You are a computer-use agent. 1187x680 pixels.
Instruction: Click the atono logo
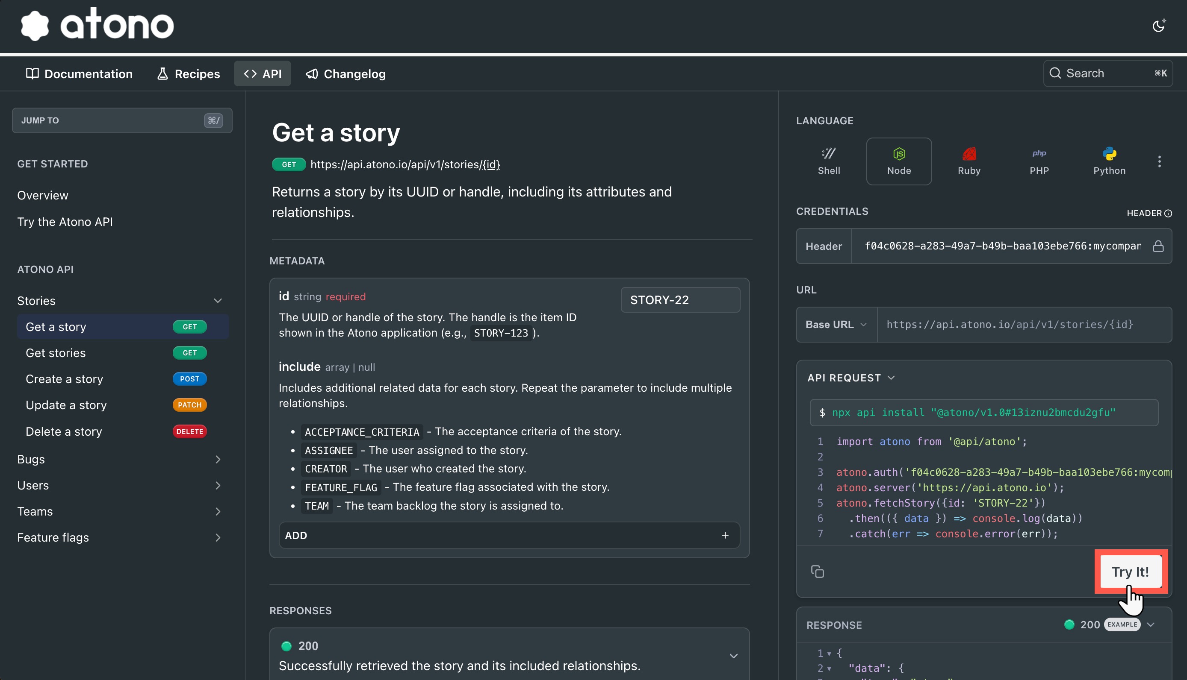[98, 24]
